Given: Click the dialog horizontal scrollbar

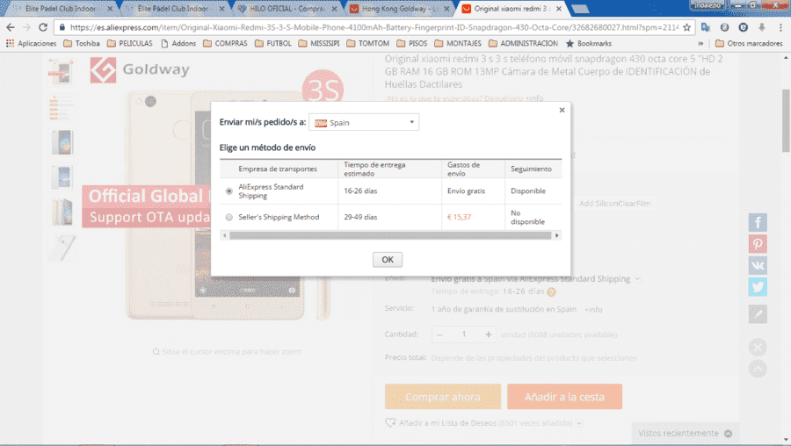Looking at the screenshot, I should [390, 235].
